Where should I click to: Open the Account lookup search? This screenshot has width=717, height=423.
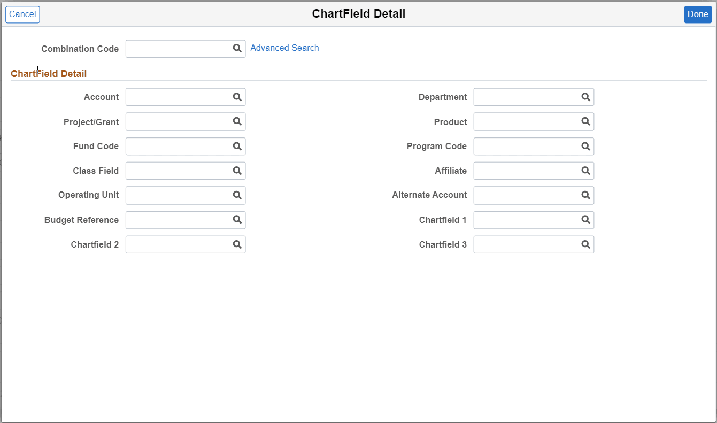(237, 97)
